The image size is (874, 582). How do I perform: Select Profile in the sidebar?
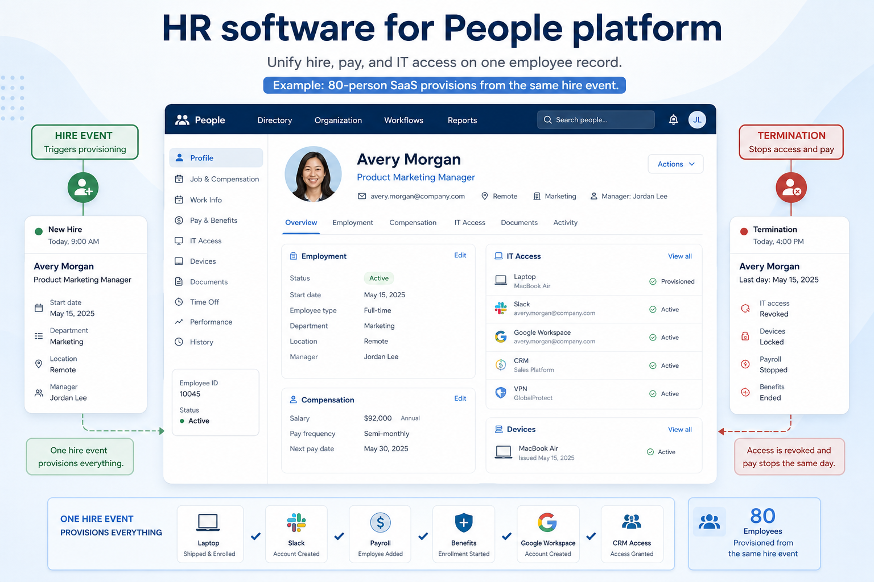pos(216,158)
